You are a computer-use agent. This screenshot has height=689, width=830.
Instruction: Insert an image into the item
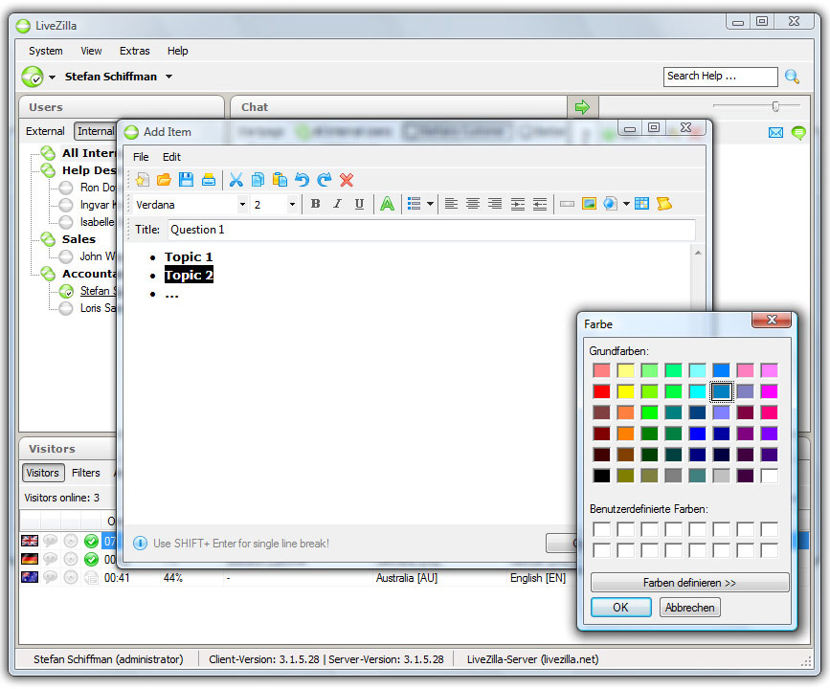[589, 204]
